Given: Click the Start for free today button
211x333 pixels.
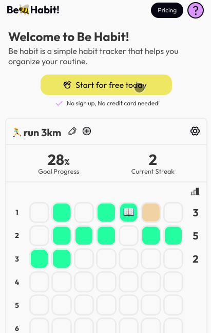Looking at the screenshot, I should (106, 85).
